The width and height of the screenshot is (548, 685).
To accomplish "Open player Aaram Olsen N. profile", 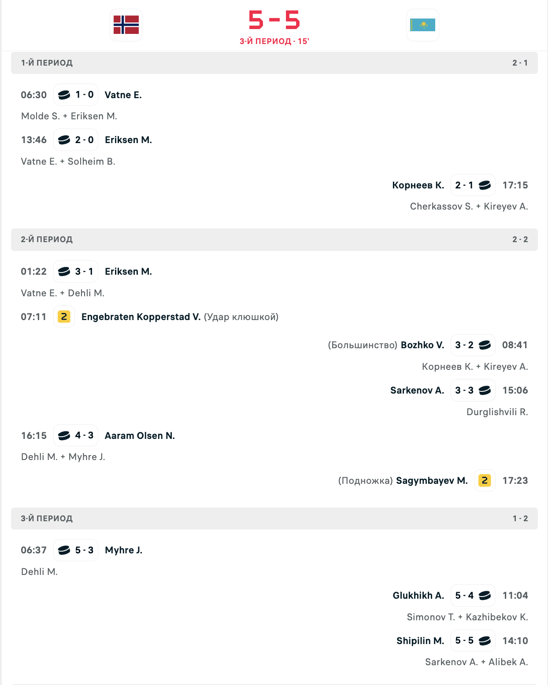I will point(140,436).
